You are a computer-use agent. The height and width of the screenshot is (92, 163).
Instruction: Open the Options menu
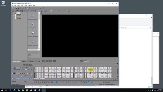pos(30,6)
